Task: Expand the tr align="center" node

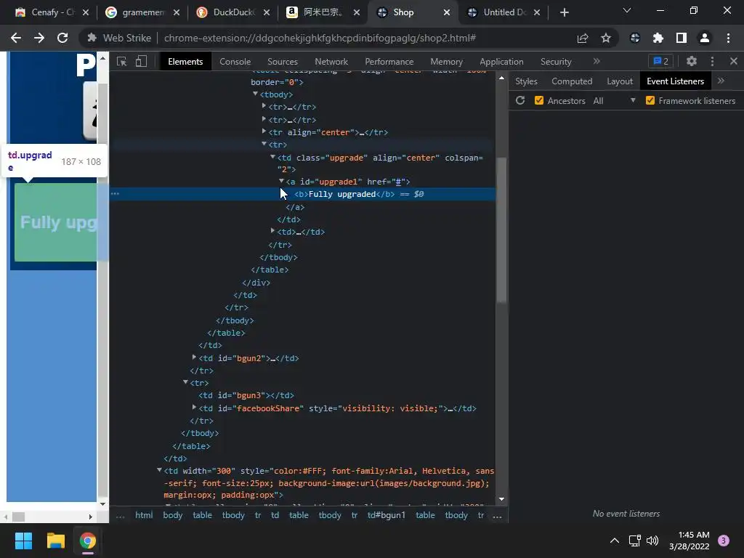Action: tap(264, 132)
